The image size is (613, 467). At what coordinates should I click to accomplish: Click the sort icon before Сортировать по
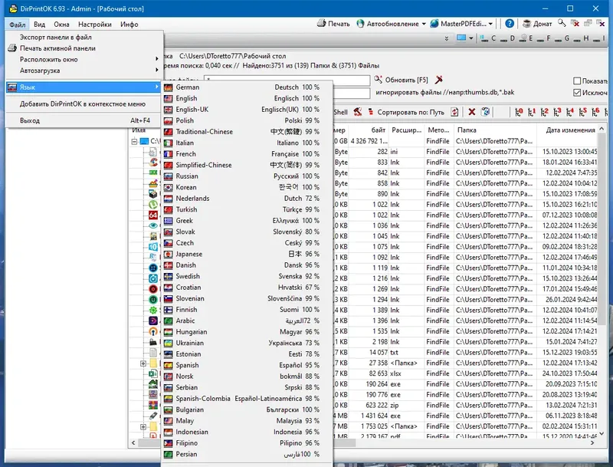tap(371, 112)
